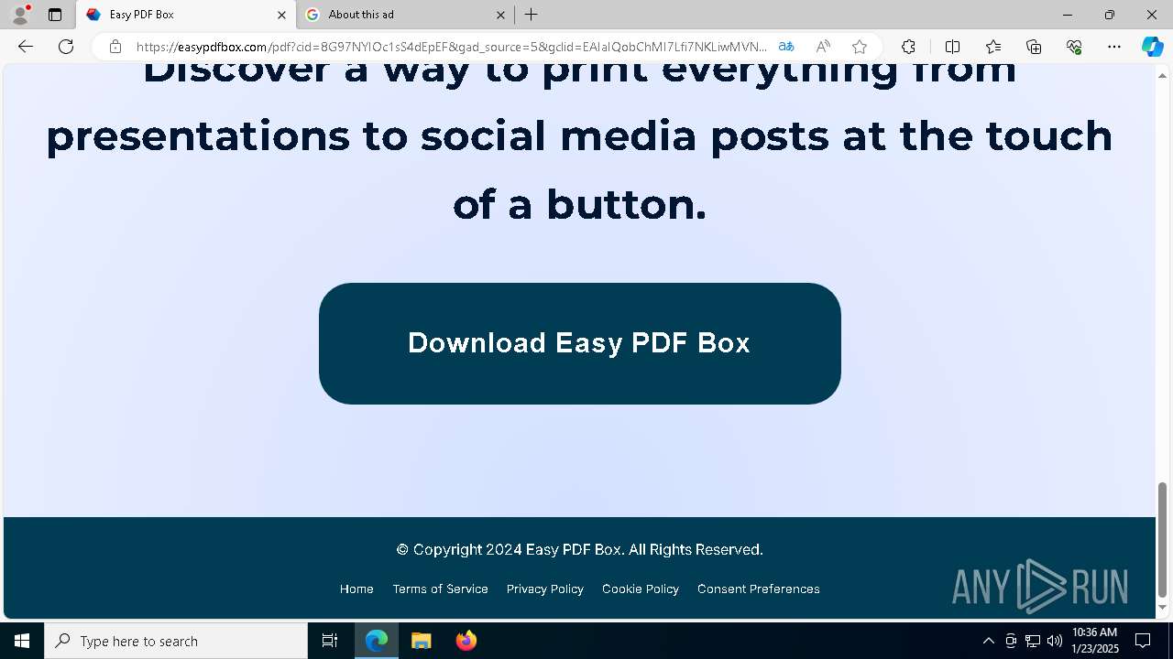
Task: Open a new tab with plus button
Action: coord(532,15)
